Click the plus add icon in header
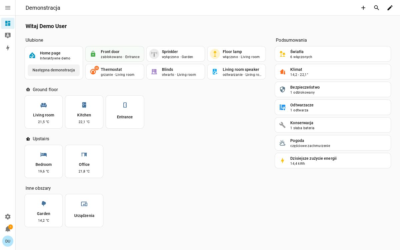Image resolution: width=400 pixels, height=250 pixels. pyautogui.click(x=363, y=8)
